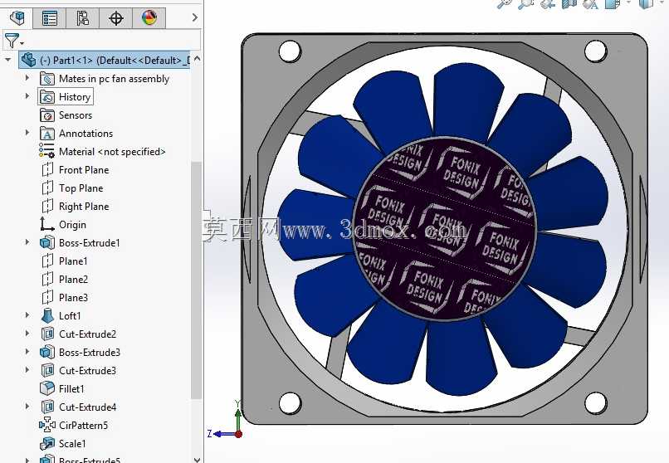Click the Plane2 icon
Screen dimensions: 669x463
coord(47,280)
